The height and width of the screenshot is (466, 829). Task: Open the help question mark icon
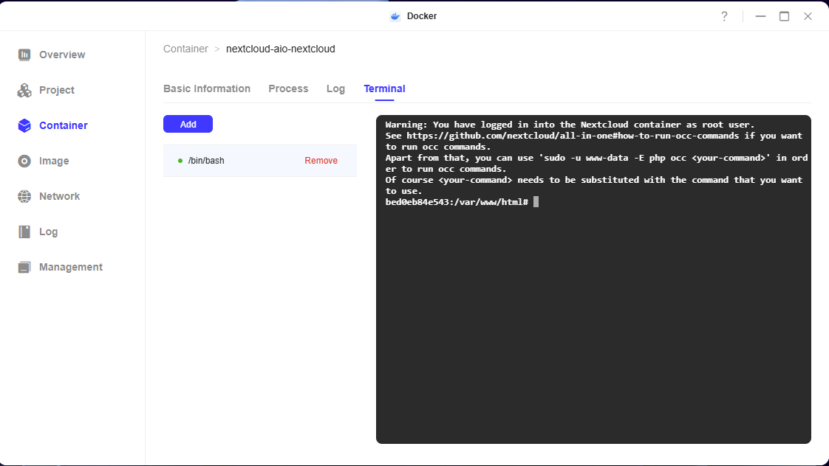[724, 16]
